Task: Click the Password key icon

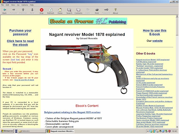Action: [x=106, y=10]
